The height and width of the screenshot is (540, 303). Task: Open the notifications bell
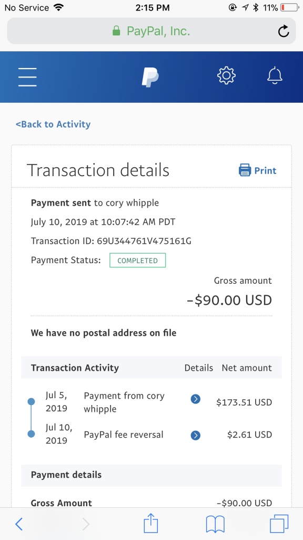pyautogui.click(x=275, y=76)
